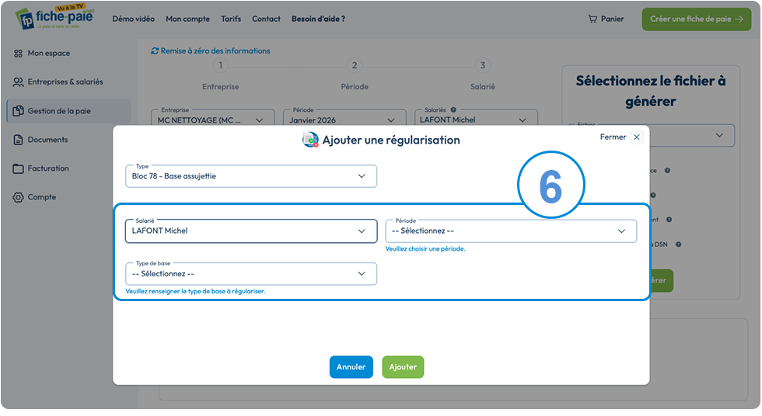Open the Compte settings icon

18,197
